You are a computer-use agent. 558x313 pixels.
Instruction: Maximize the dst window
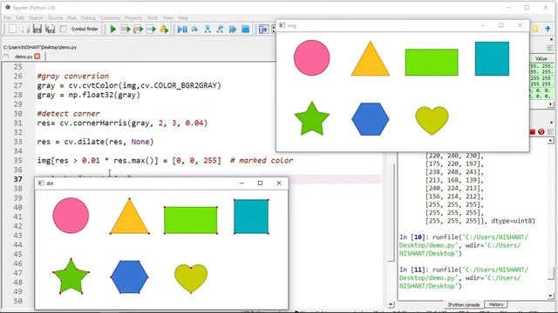[260, 183]
